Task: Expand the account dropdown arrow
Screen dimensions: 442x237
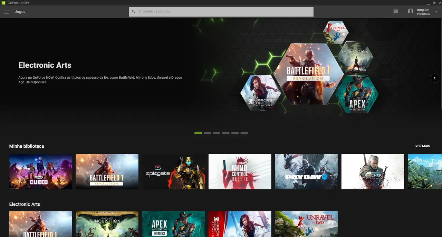Action: [x=436, y=12]
